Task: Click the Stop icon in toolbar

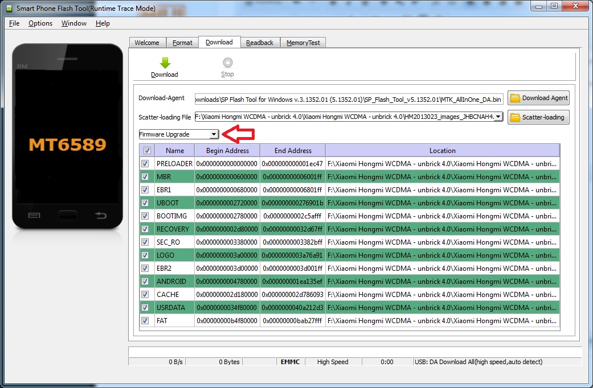Action: 227,63
